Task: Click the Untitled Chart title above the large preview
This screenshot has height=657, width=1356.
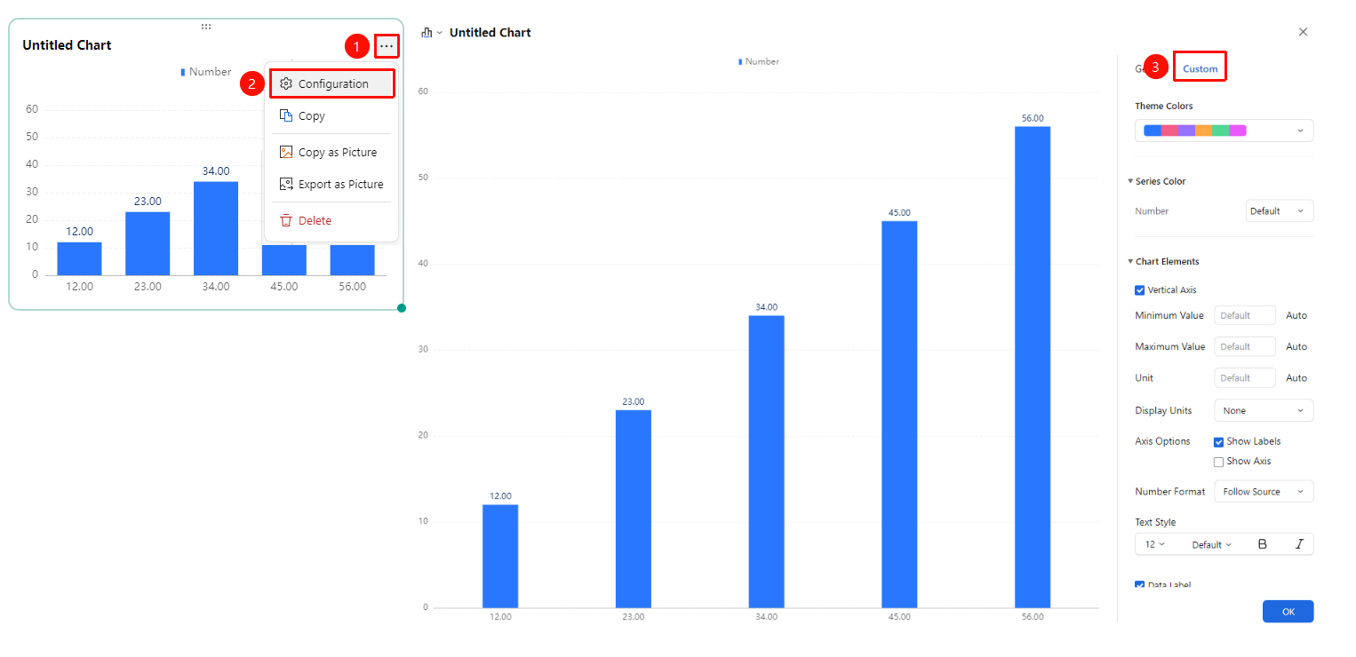Action: (491, 33)
